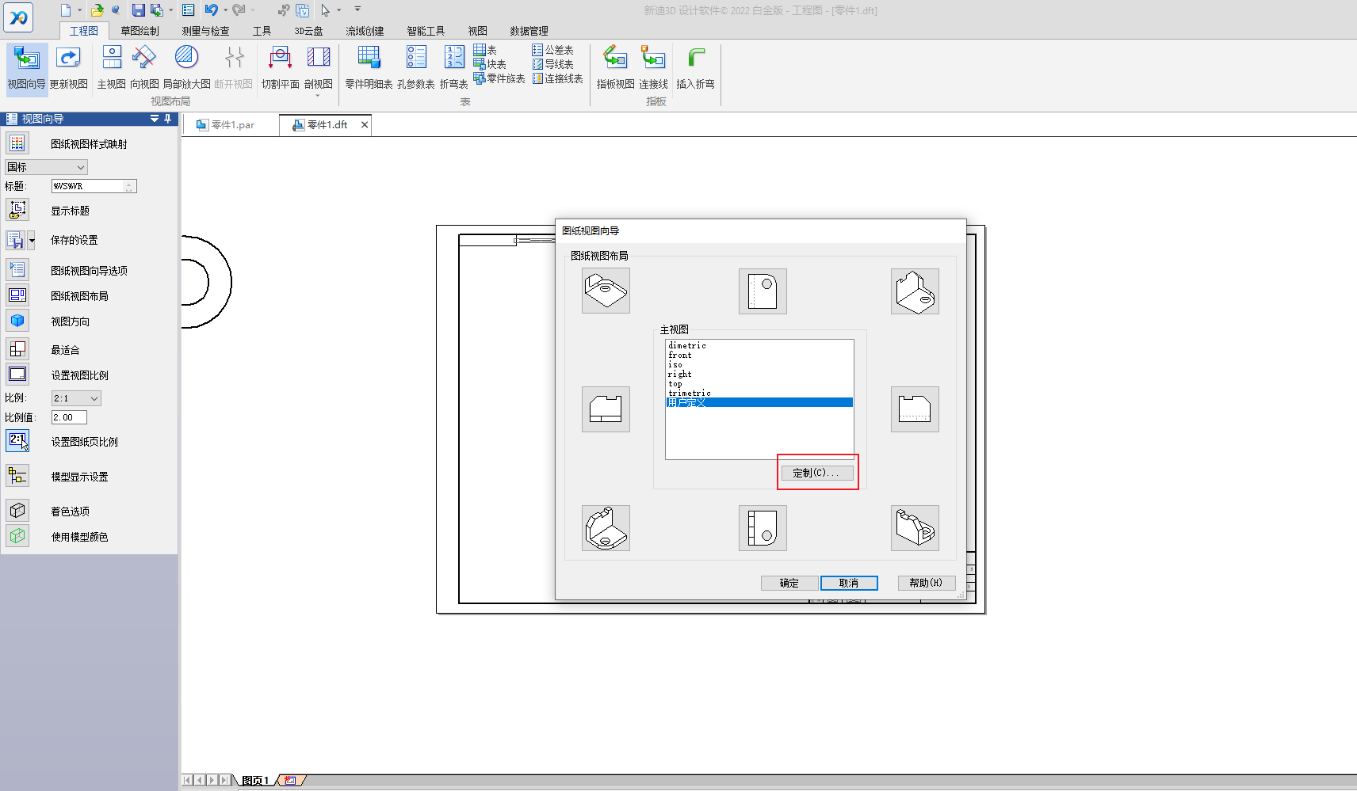
Task: Expand the 剖视图 dropdown arrow below the icon
Action: [x=318, y=97]
